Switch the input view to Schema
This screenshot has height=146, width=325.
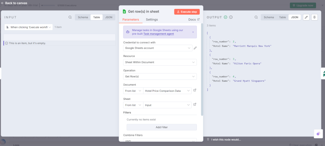click(83, 17)
